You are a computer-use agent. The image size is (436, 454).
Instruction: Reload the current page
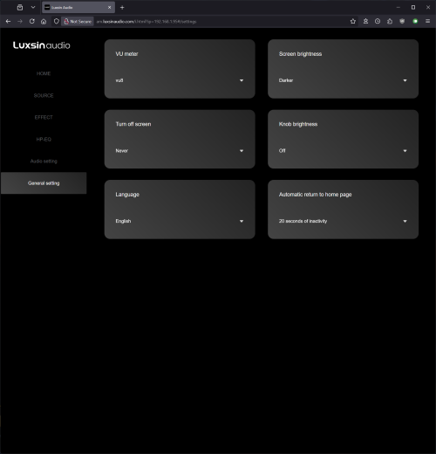tap(32, 21)
